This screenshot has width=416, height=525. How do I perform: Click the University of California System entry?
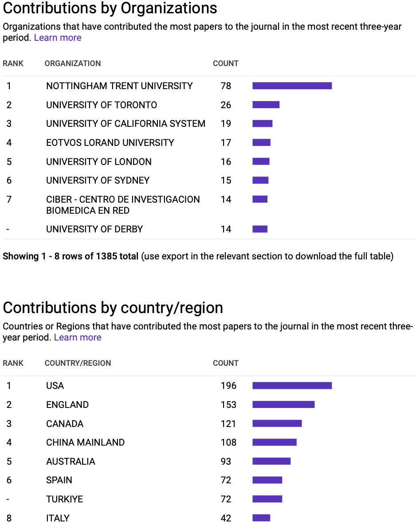click(126, 124)
